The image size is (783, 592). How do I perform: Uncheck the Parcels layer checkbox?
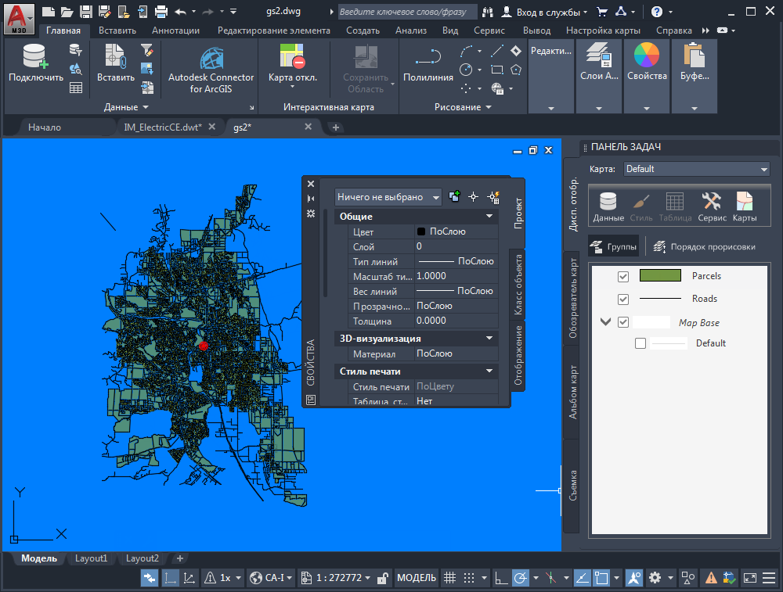click(x=623, y=277)
